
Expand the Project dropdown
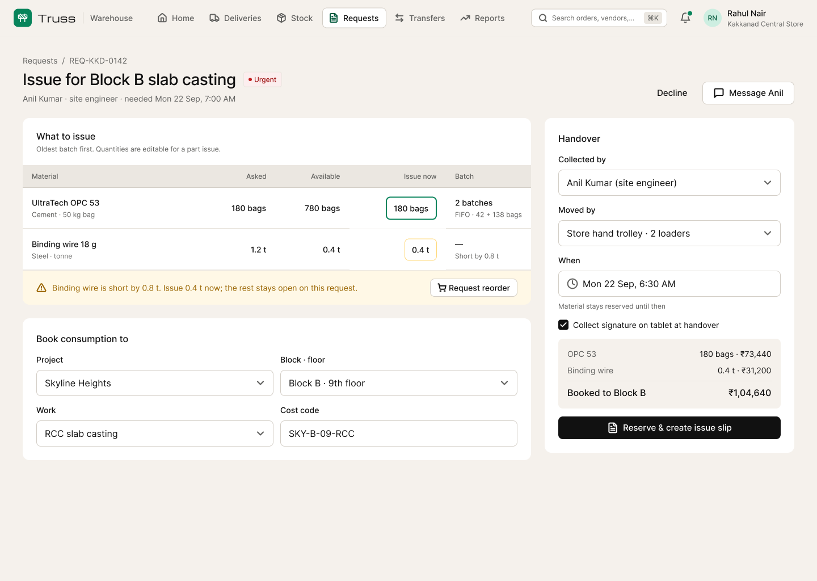155,383
